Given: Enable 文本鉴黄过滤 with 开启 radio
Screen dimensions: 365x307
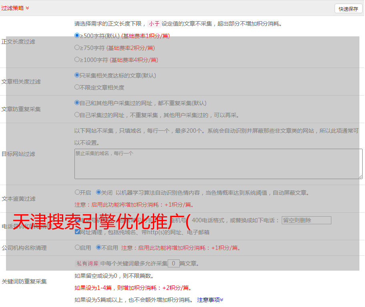Looking at the screenshot, I should (77, 192).
